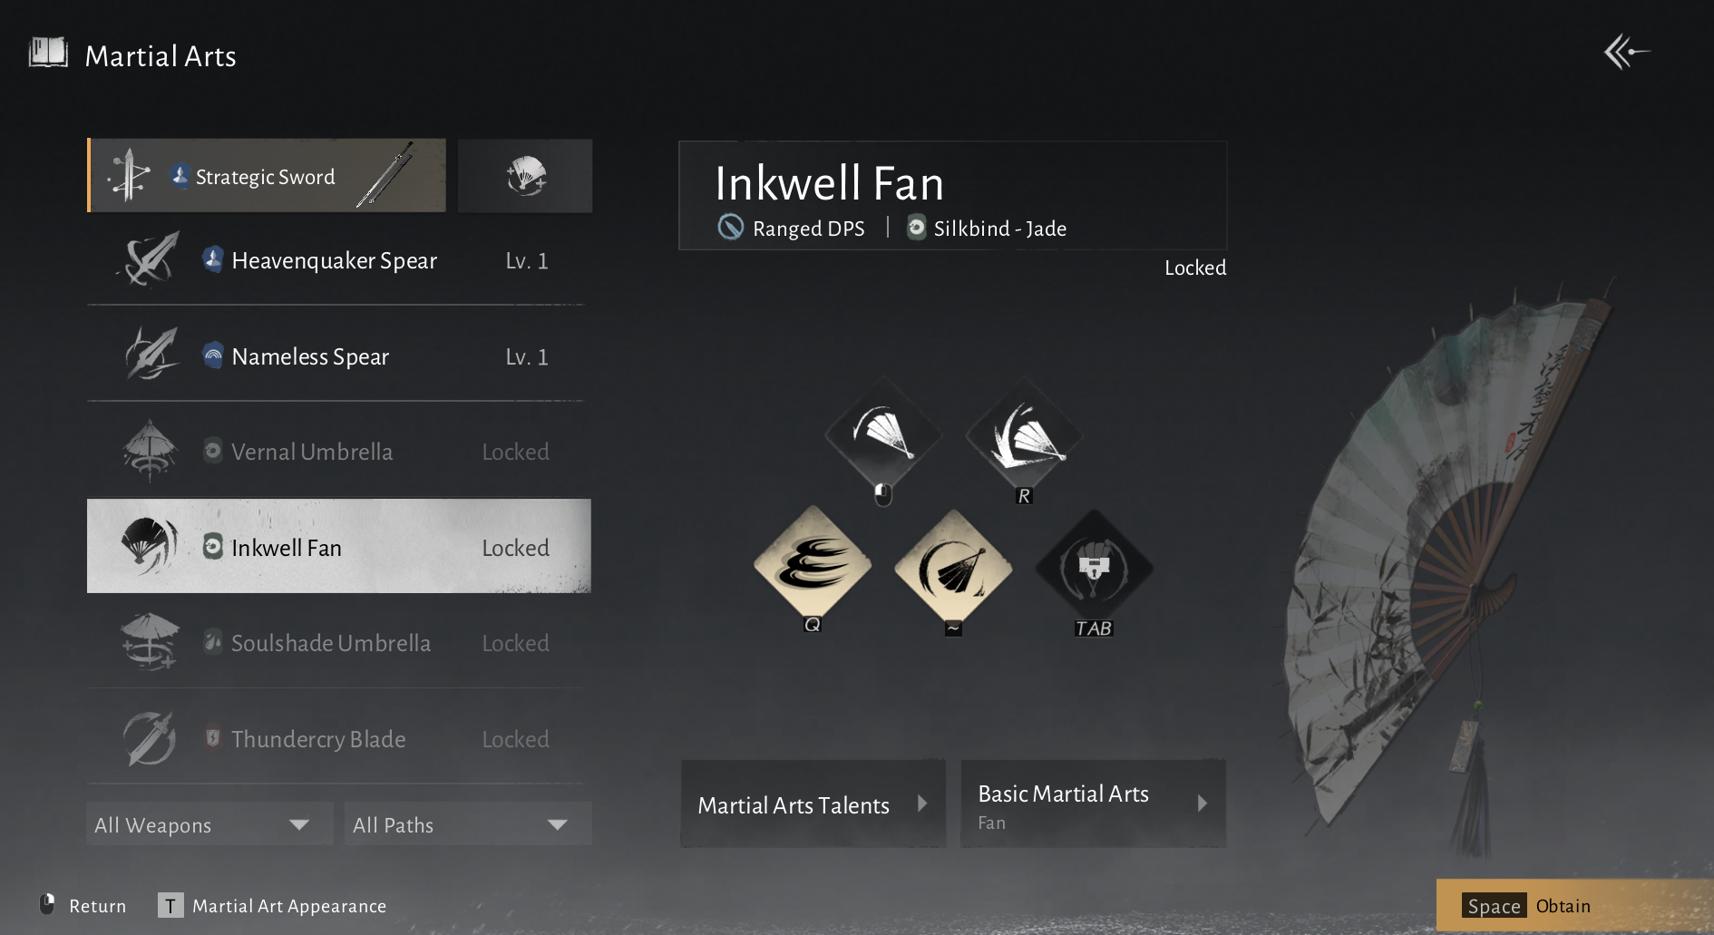Choose the locked Vernal Umbrella entry
Screen dimensions: 1714x935
pos(336,452)
